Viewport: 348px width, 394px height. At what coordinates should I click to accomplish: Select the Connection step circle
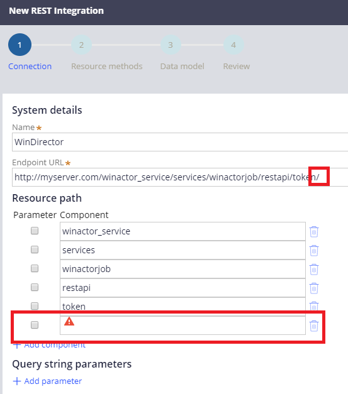tap(20, 45)
